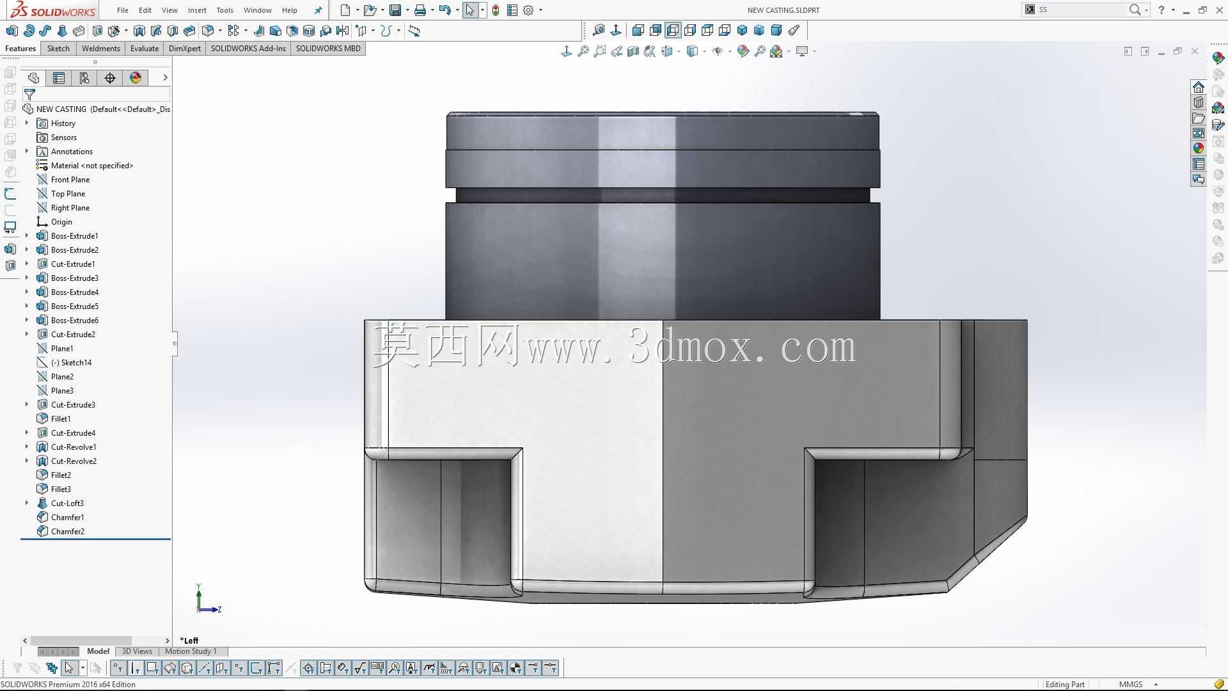Open the Tools menu

pyautogui.click(x=224, y=10)
